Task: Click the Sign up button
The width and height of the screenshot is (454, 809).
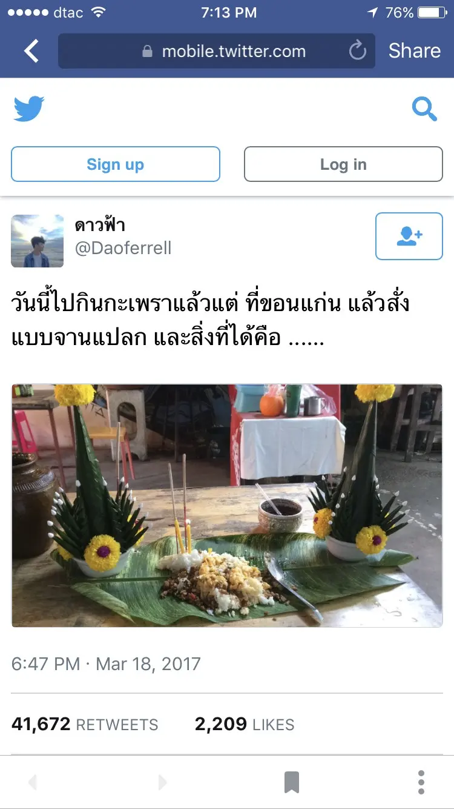Action: pos(116,164)
